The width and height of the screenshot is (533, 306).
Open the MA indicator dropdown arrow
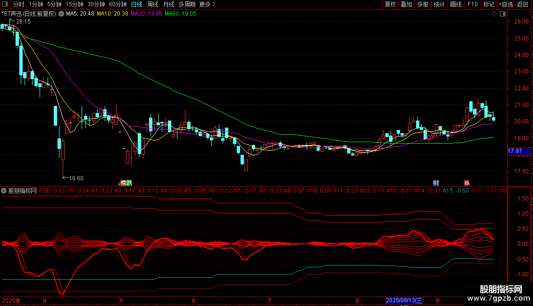[x=61, y=14]
